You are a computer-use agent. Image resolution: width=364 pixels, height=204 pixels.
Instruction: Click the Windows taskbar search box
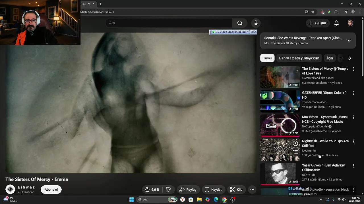tap(157, 199)
